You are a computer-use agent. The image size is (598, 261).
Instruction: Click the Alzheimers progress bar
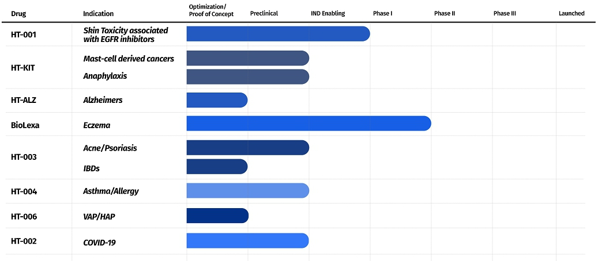pos(217,100)
